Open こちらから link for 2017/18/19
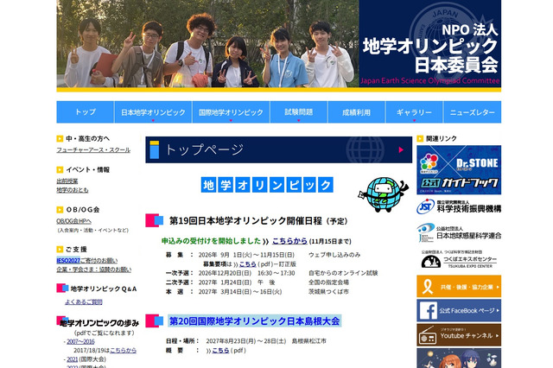Viewport: 553px width, 368px height. pos(123,351)
